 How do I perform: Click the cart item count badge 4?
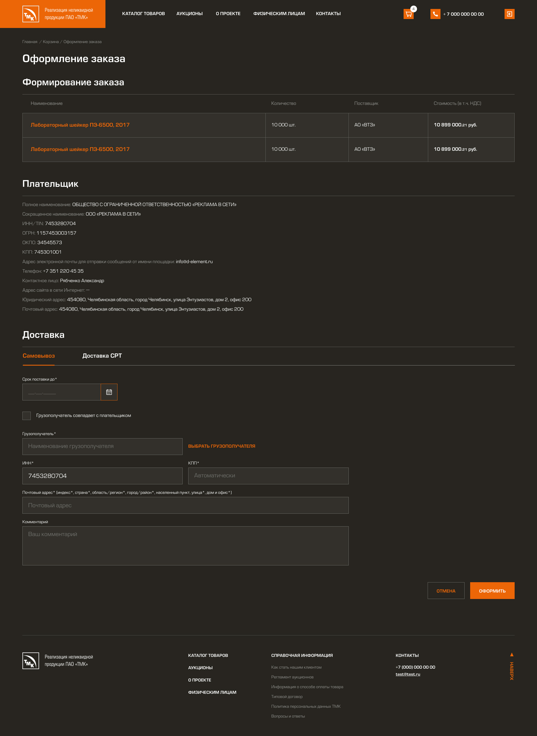413,9
